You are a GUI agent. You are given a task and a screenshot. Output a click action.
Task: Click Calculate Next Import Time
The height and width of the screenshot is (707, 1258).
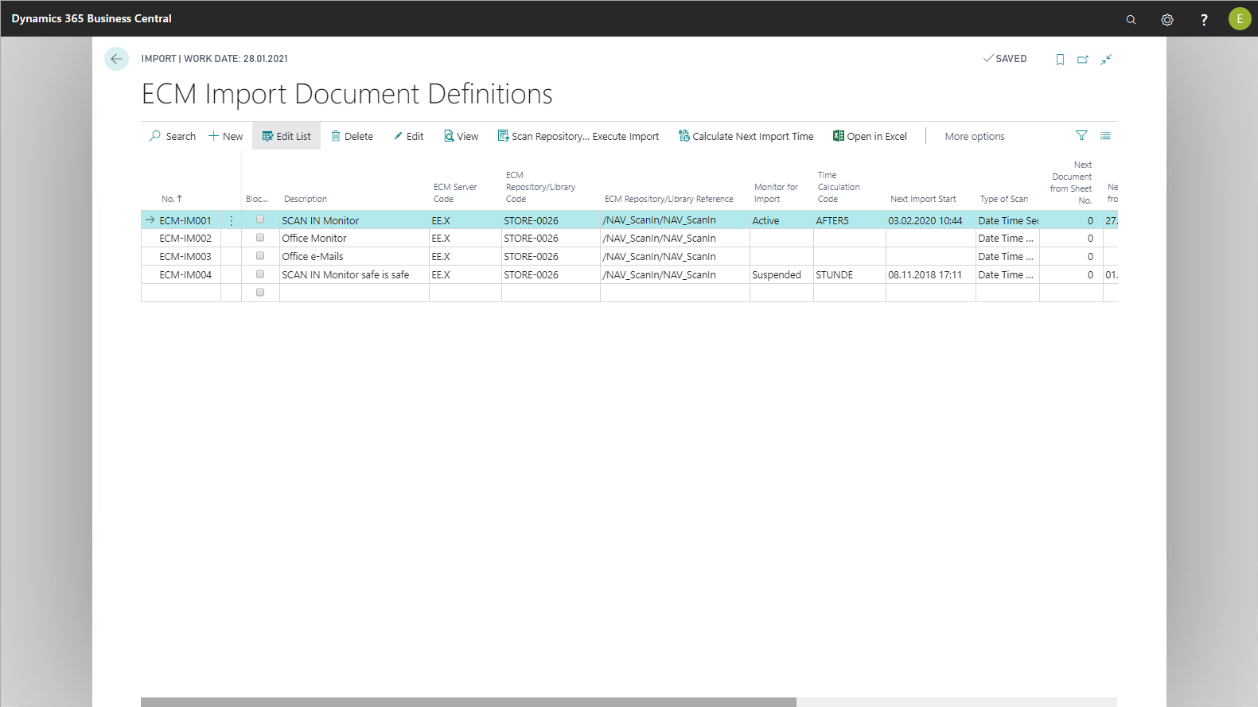pyautogui.click(x=746, y=137)
